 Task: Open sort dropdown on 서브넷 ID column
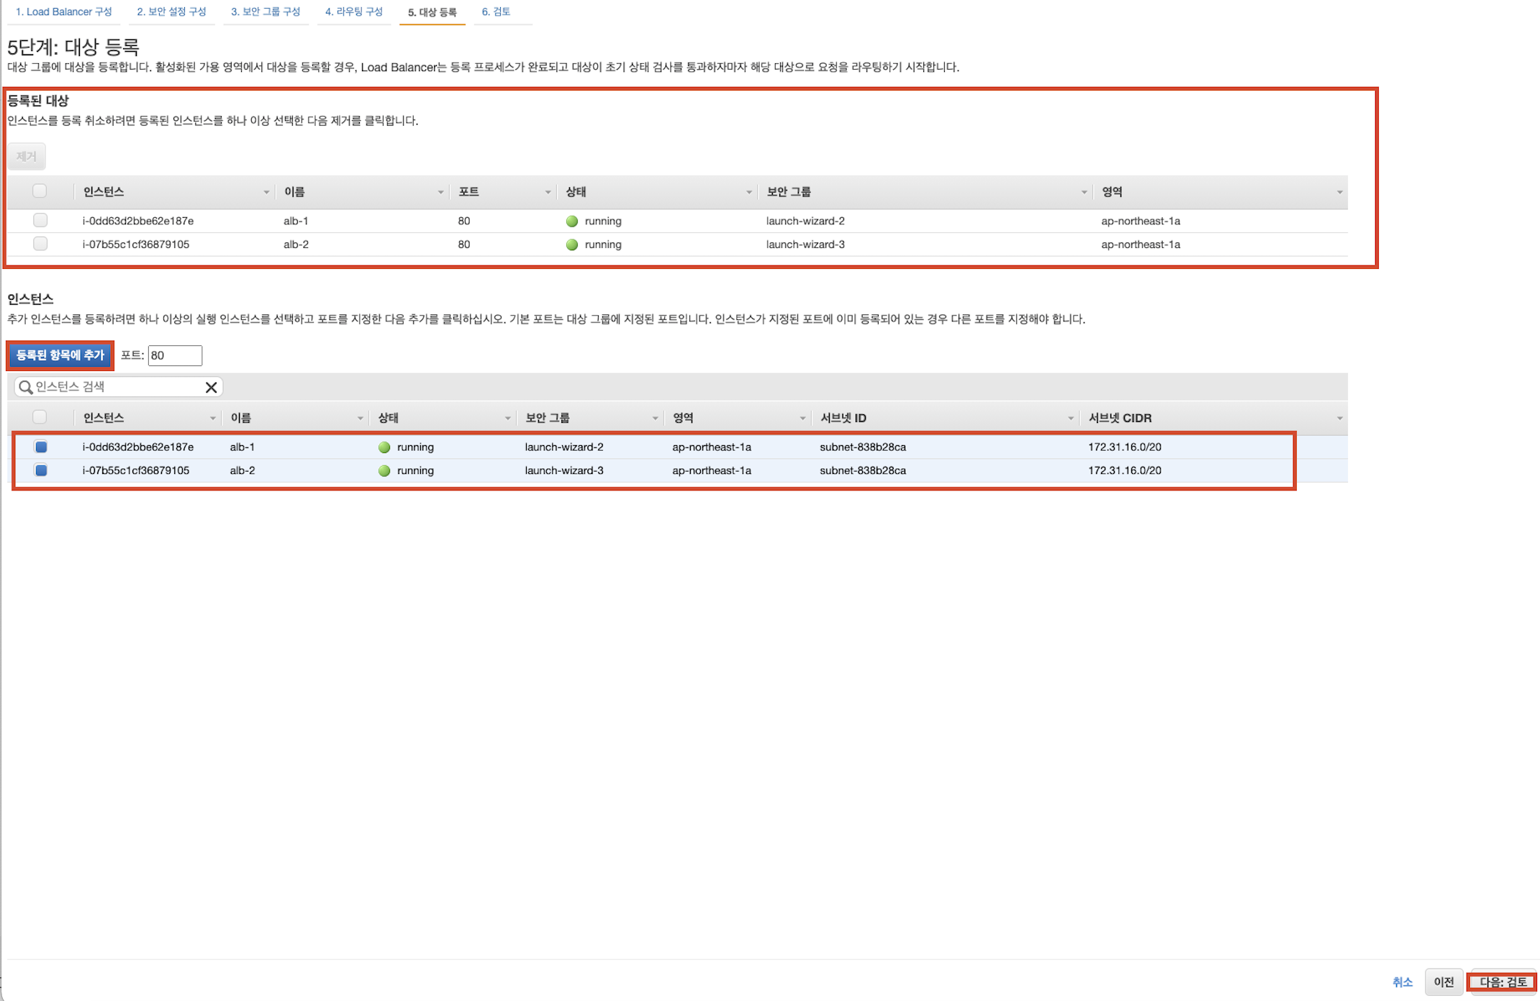pyautogui.click(x=1070, y=419)
